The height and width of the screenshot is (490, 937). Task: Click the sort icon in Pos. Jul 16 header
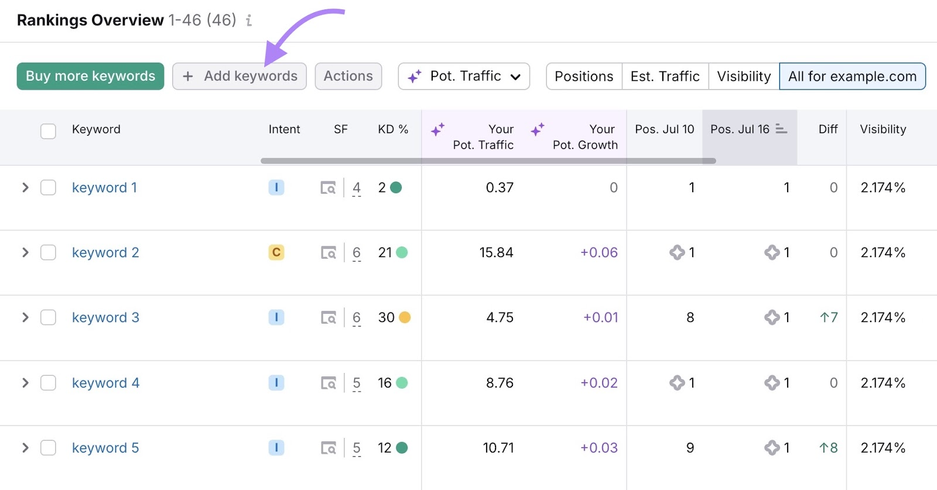coord(781,129)
